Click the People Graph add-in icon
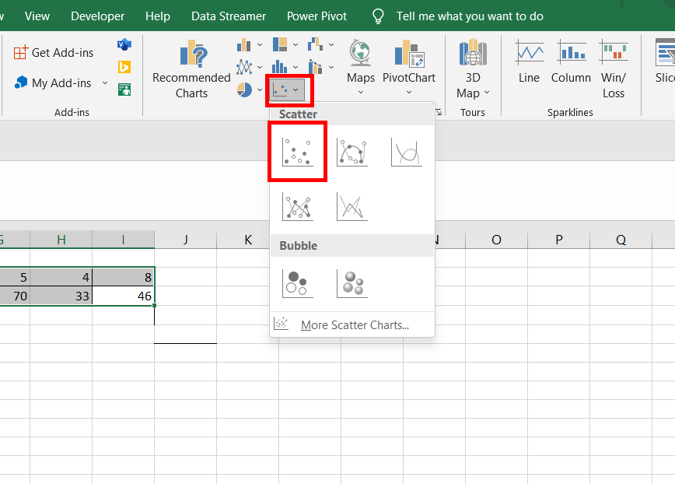 (124, 89)
